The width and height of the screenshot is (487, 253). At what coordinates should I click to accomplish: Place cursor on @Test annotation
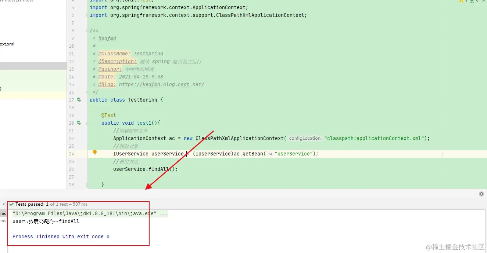109,115
